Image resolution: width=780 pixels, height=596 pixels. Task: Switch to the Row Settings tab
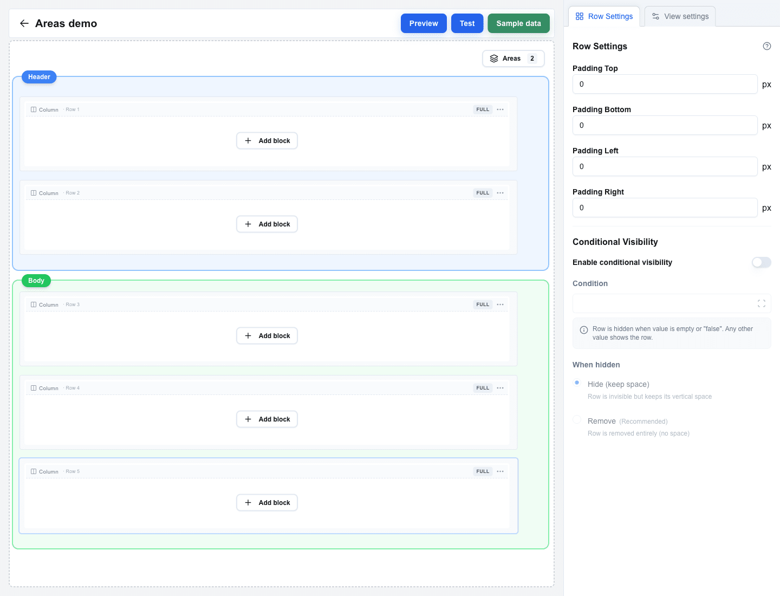point(604,16)
